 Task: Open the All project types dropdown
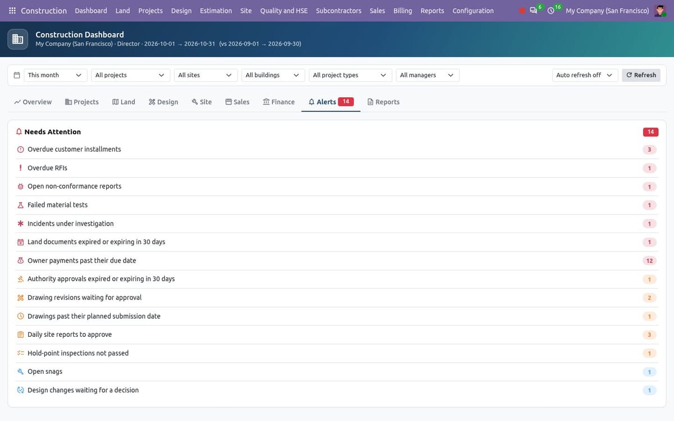(x=350, y=75)
